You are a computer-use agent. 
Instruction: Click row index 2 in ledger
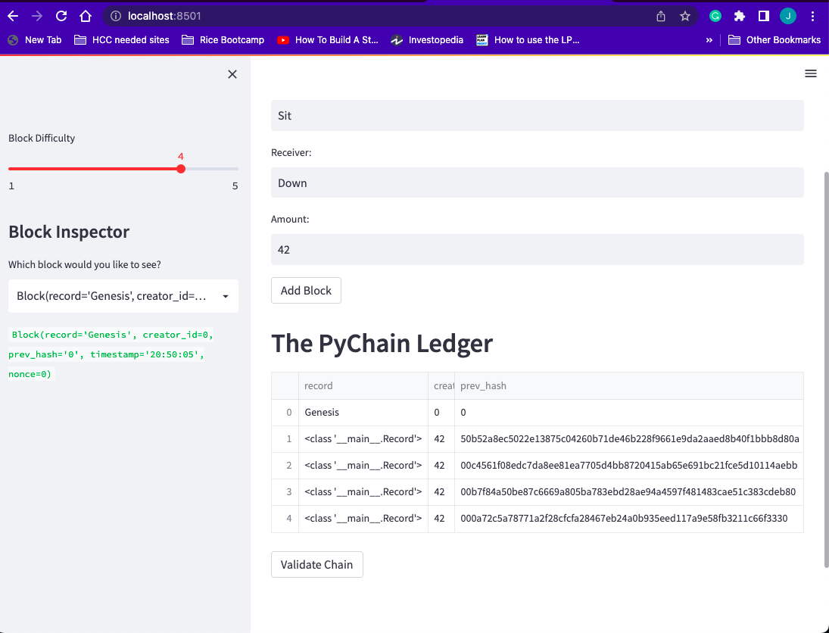point(285,466)
